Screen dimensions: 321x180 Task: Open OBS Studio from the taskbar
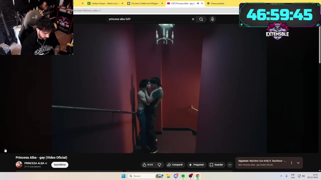coord(191,176)
